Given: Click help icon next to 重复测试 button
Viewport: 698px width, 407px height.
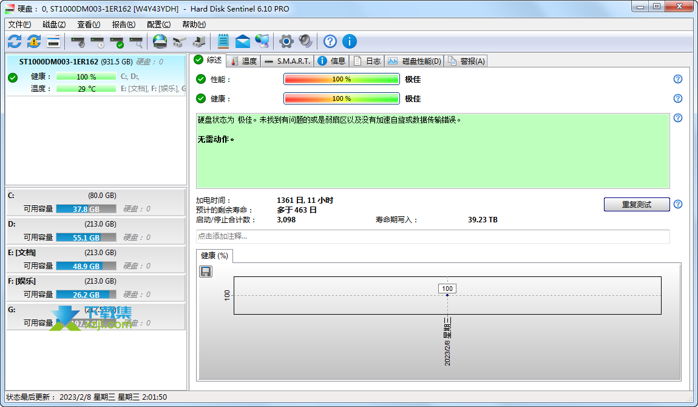Looking at the screenshot, I should [x=677, y=204].
